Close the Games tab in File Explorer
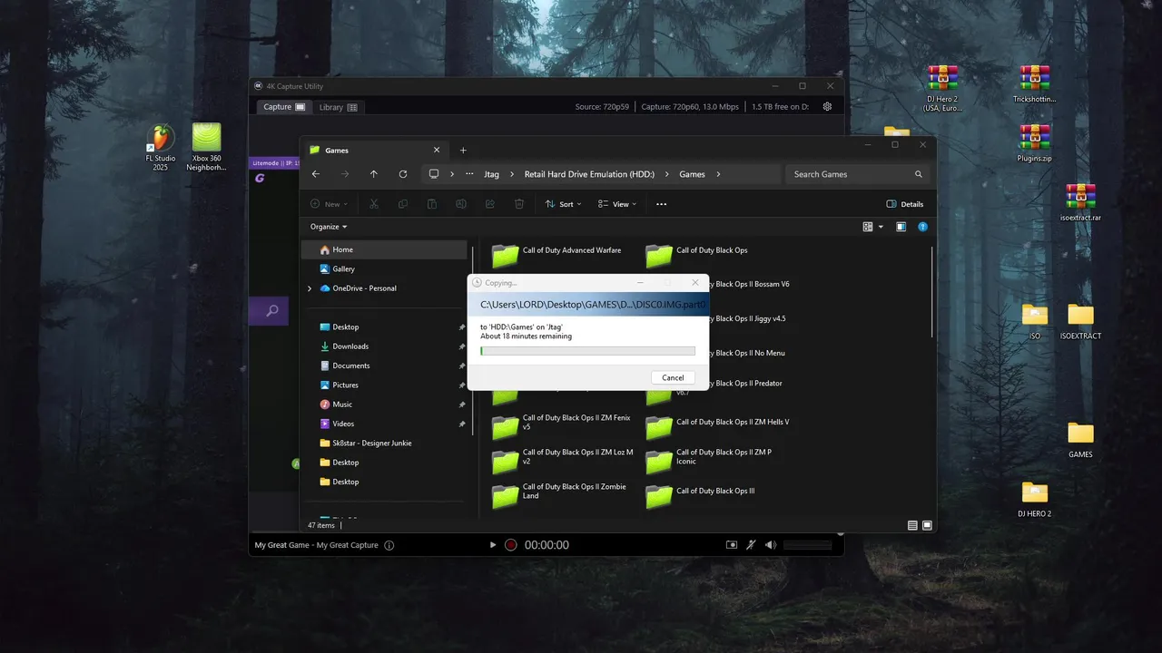This screenshot has height=653, width=1162. pos(437,151)
